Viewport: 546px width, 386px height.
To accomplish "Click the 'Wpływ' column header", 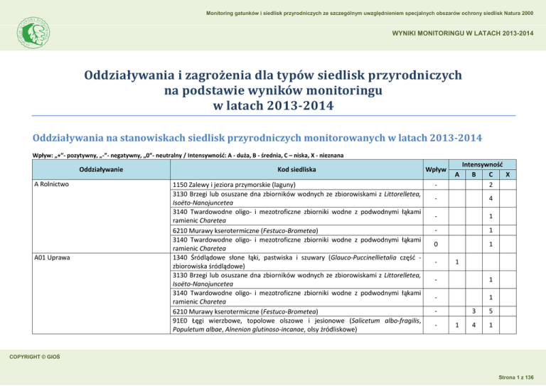I will click(434, 171).
